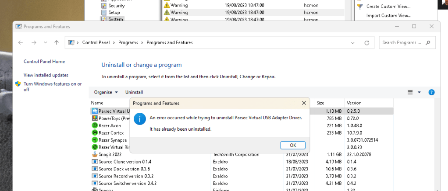Click the Razer Cortex green icon
This screenshot has height=191, width=448.
click(95, 132)
